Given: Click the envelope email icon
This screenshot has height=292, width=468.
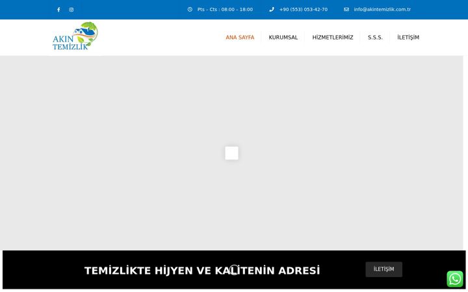Looking at the screenshot, I should pos(346,10).
